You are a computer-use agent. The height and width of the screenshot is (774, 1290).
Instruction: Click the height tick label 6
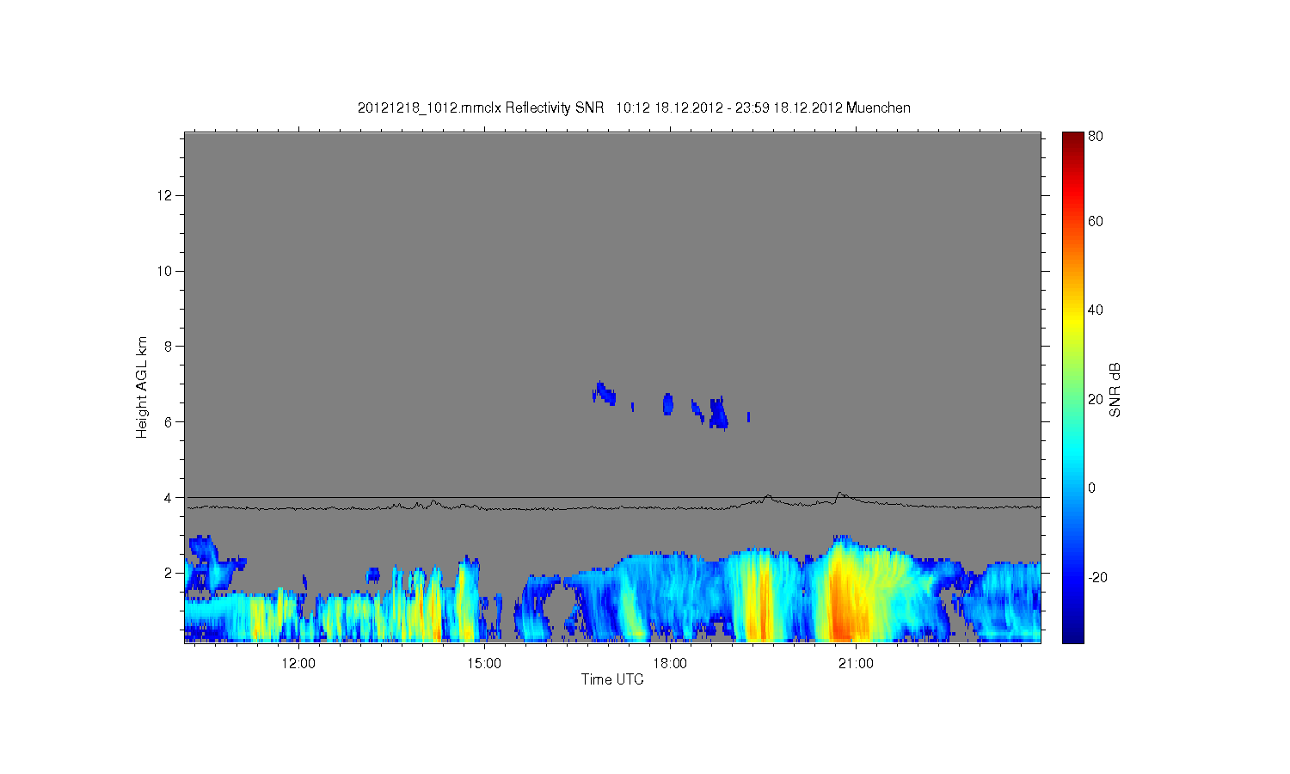pyautogui.click(x=169, y=422)
